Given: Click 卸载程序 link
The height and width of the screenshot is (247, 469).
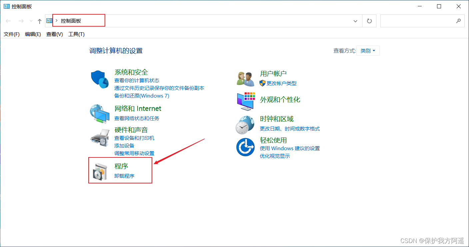Looking at the screenshot, I should coord(124,176).
